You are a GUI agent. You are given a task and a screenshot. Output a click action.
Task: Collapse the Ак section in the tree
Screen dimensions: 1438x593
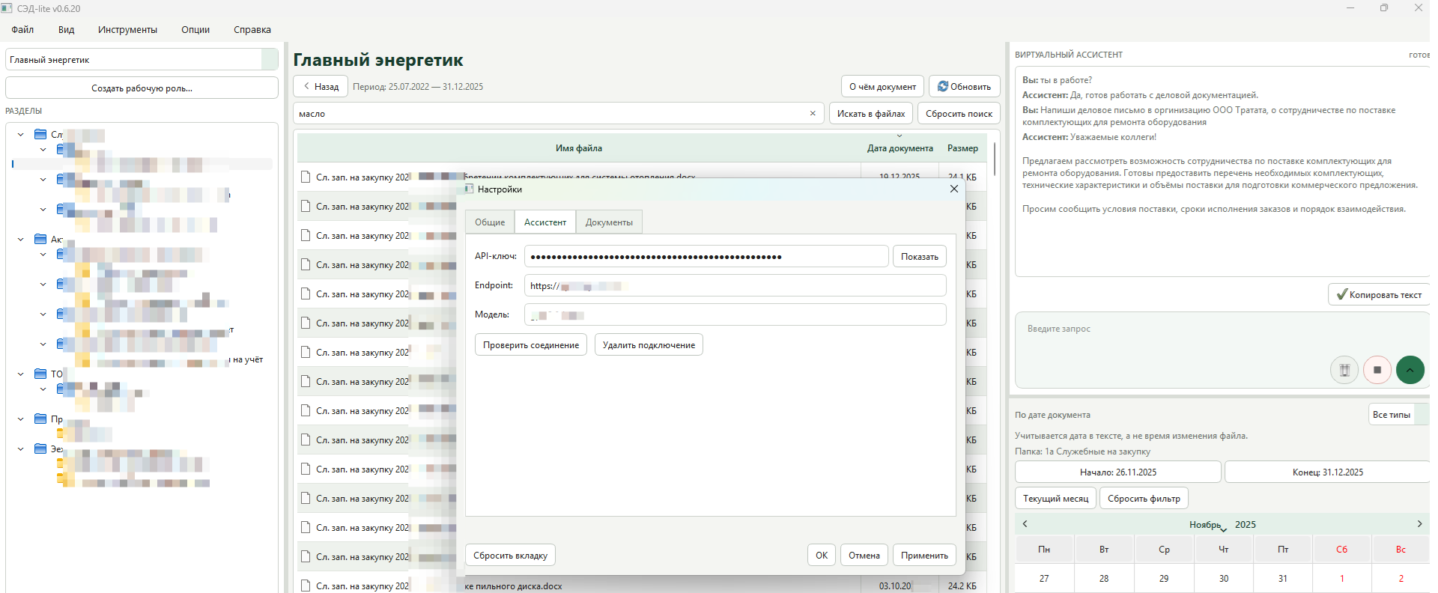pyautogui.click(x=21, y=240)
